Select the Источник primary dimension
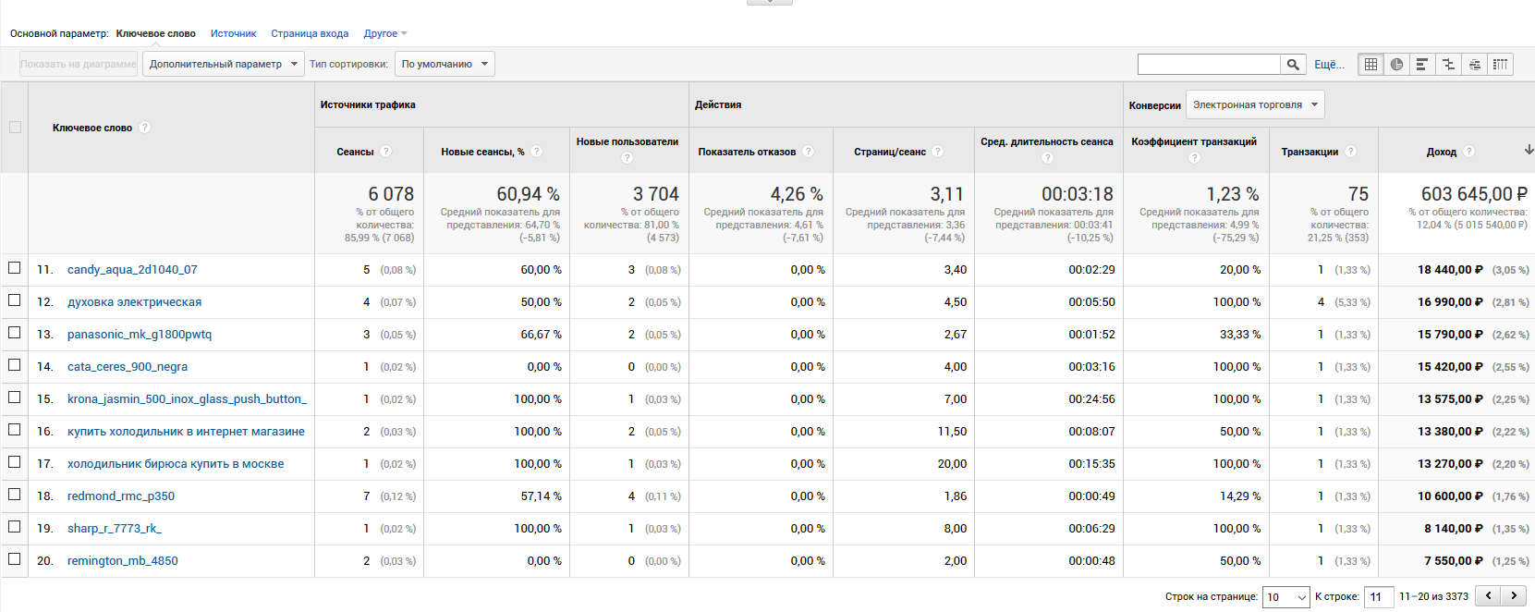The height and width of the screenshot is (612, 1535). [x=233, y=33]
